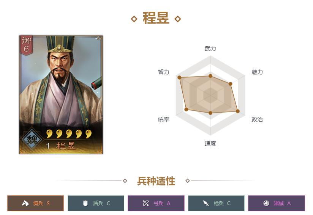Click the wheel icon for 器械
Screen dimensions: 313x215
[266, 203]
